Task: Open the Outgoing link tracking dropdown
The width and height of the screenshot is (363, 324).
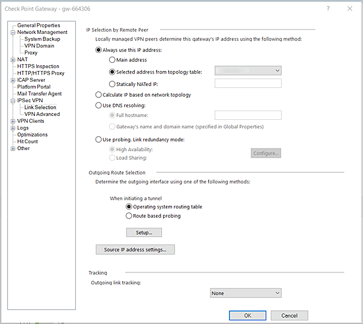Action: (246, 293)
